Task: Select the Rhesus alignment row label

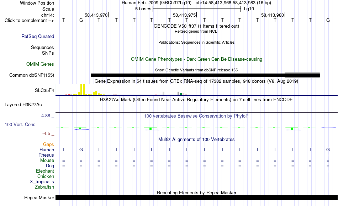Action: coord(46,155)
